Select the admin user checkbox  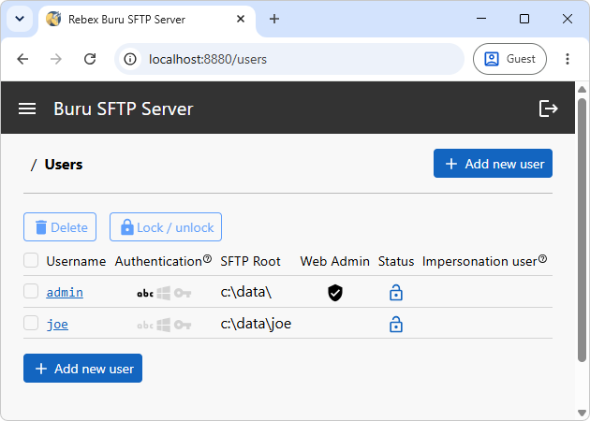tap(31, 291)
